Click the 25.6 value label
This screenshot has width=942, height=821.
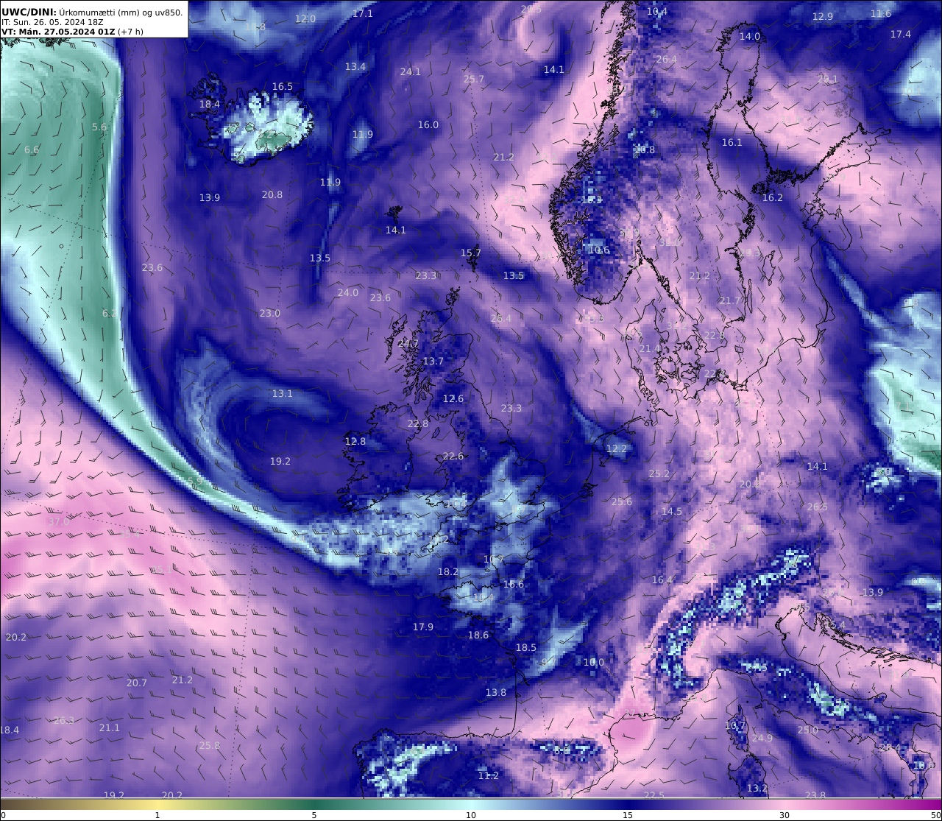tap(622, 501)
